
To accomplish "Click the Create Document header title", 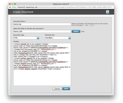I will click(x=23, y=12).
